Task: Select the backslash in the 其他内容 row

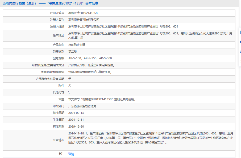Action: [x=69, y=93]
